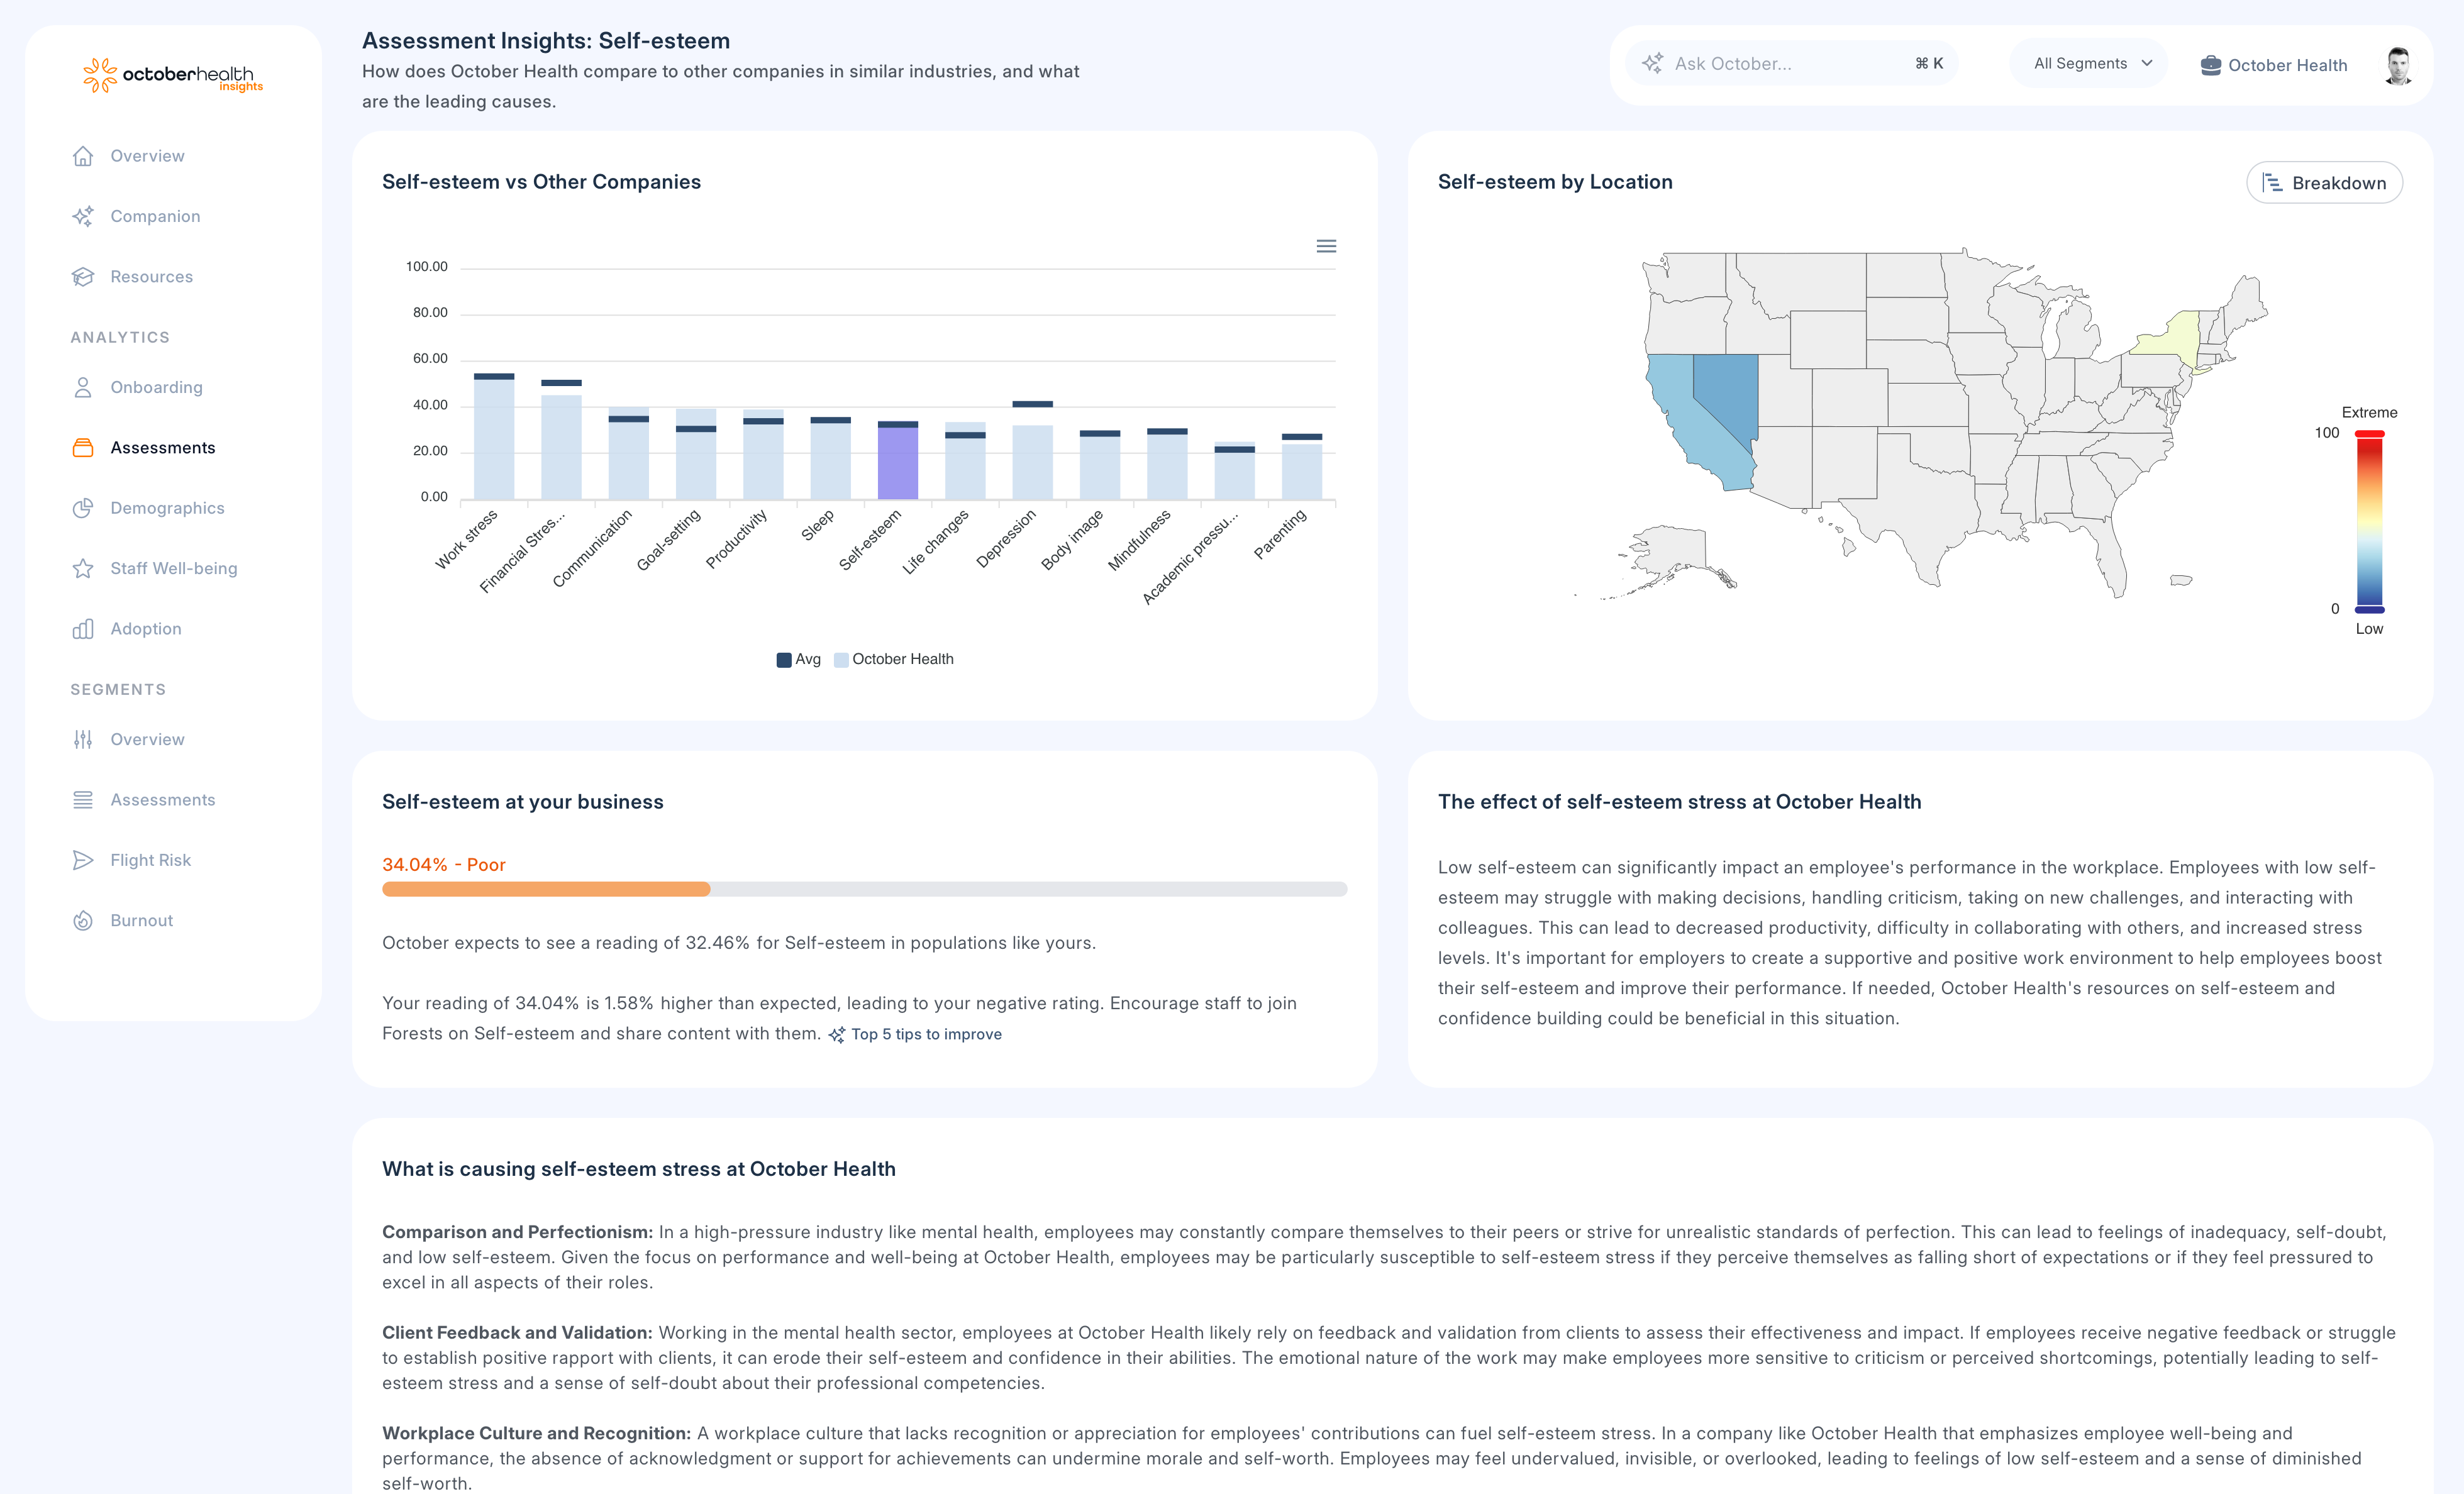Open Staff Well-being analytics

(x=174, y=568)
